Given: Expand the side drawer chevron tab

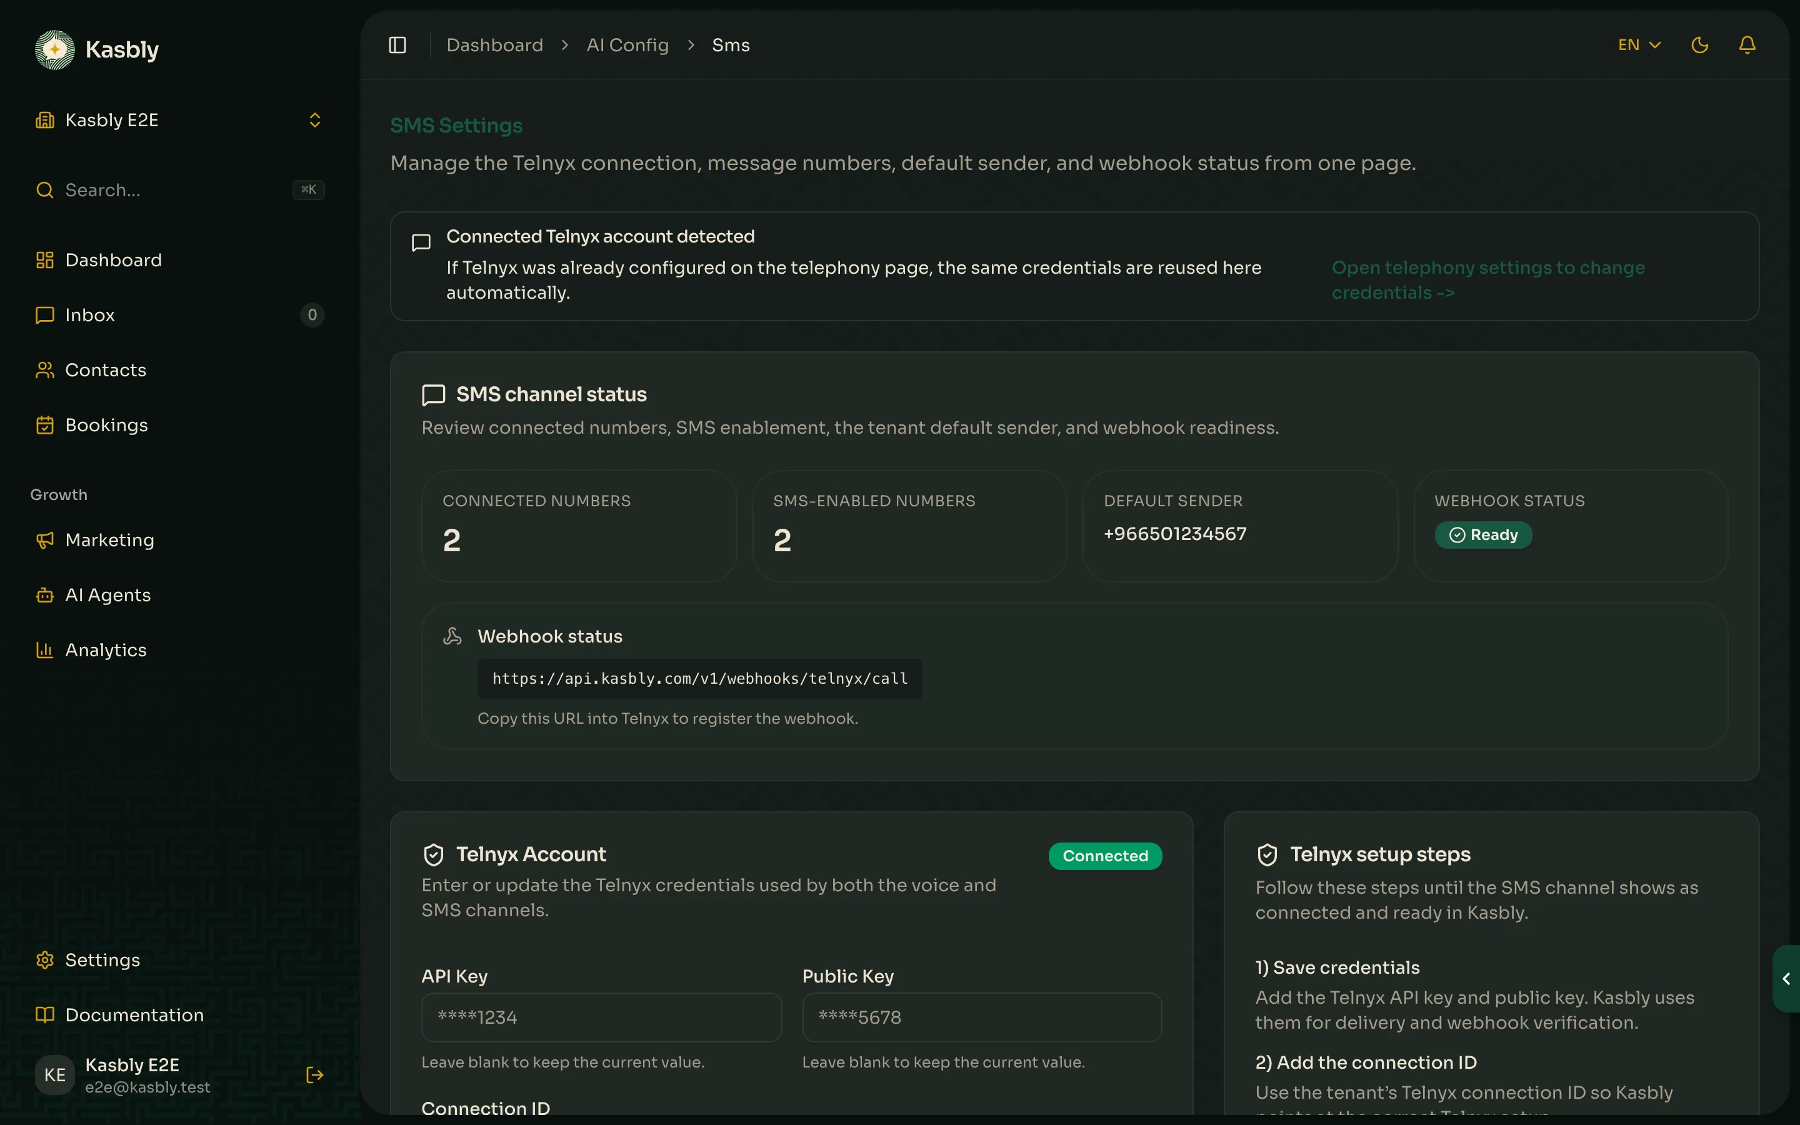Looking at the screenshot, I should 1786,978.
